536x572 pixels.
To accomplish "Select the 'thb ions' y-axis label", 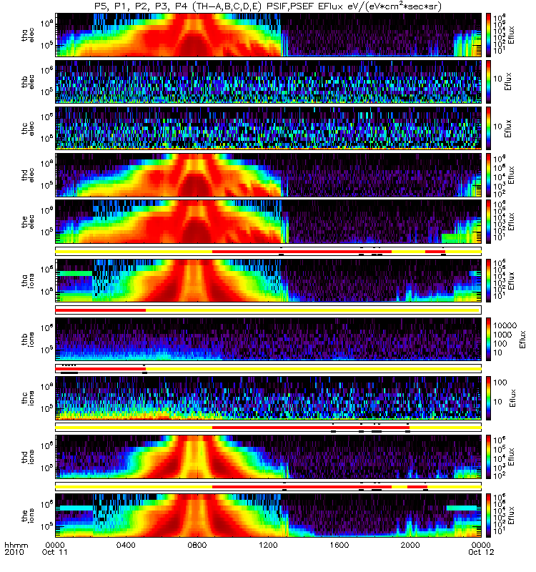I will [x=27, y=339].
